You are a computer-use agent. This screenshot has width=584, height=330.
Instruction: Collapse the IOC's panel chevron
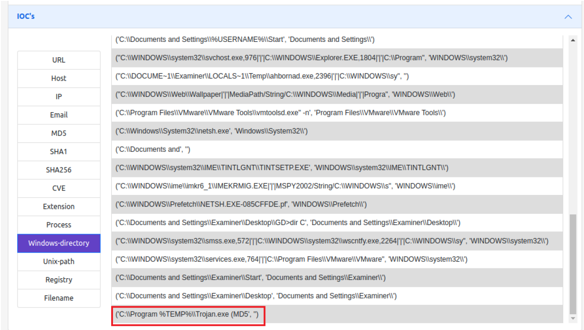568,17
